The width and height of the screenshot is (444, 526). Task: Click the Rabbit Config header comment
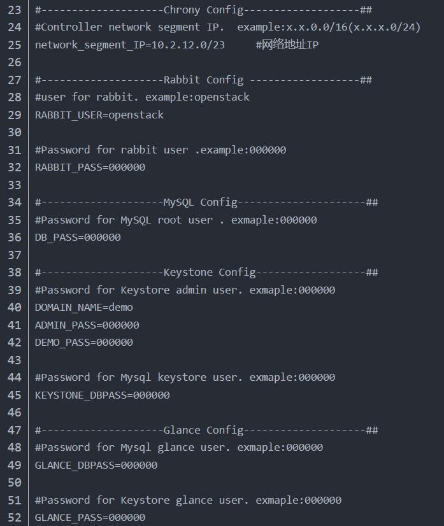203,80
